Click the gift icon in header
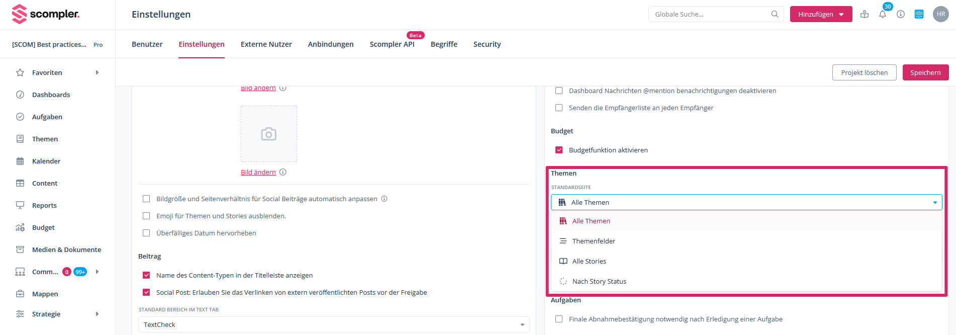956x335 pixels. pos(865,14)
